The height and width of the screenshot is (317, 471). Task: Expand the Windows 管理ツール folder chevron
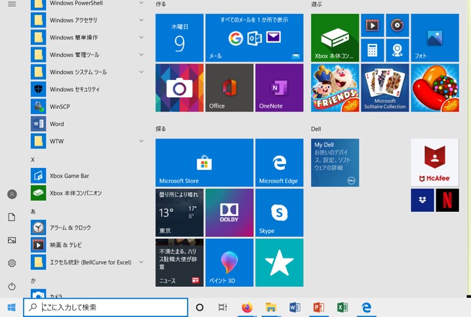(141, 54)
